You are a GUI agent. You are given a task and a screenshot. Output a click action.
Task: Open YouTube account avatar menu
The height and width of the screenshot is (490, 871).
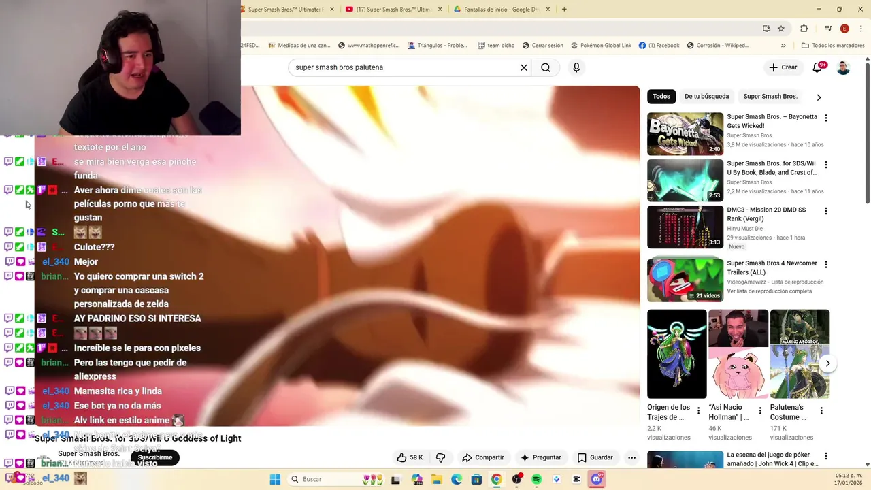pyautogui.click(x=843, y=67)
